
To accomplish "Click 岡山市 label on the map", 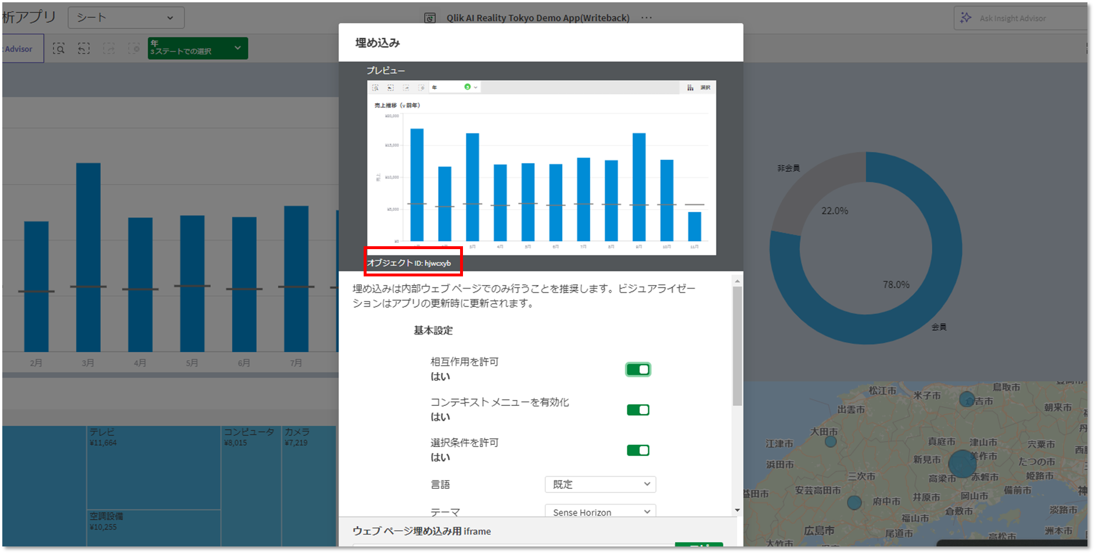I will pos(974,496).
